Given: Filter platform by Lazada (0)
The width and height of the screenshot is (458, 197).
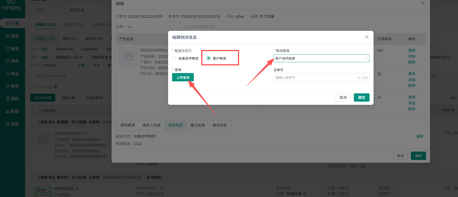Looking at the screenshot, I should (x=89, y=49).
